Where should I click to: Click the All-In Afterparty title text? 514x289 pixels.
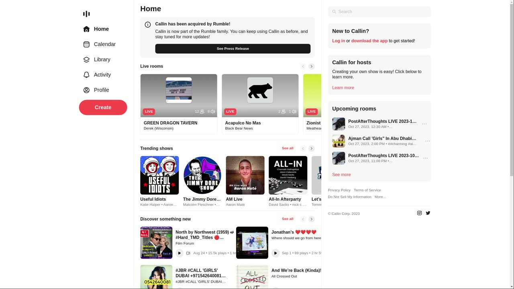(x=285, y=199)
